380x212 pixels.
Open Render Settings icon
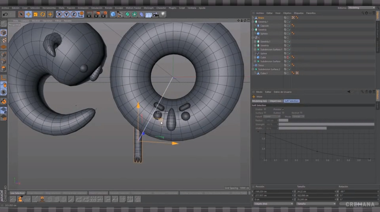104,14
